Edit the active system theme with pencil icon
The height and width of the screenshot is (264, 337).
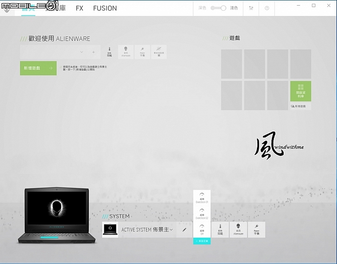184,230
